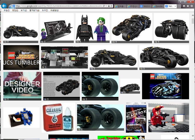195x140 pixels.
Task: Open the K-Hop Dance Party Black Box poster
Action: pyautogui.click(x=136, y=117)
